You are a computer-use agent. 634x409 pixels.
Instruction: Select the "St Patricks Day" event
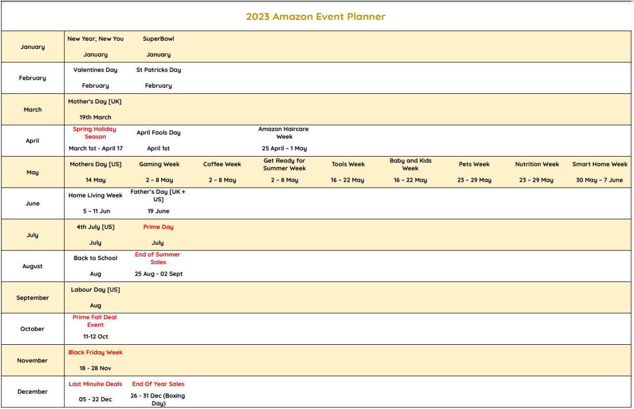point(158,70)
